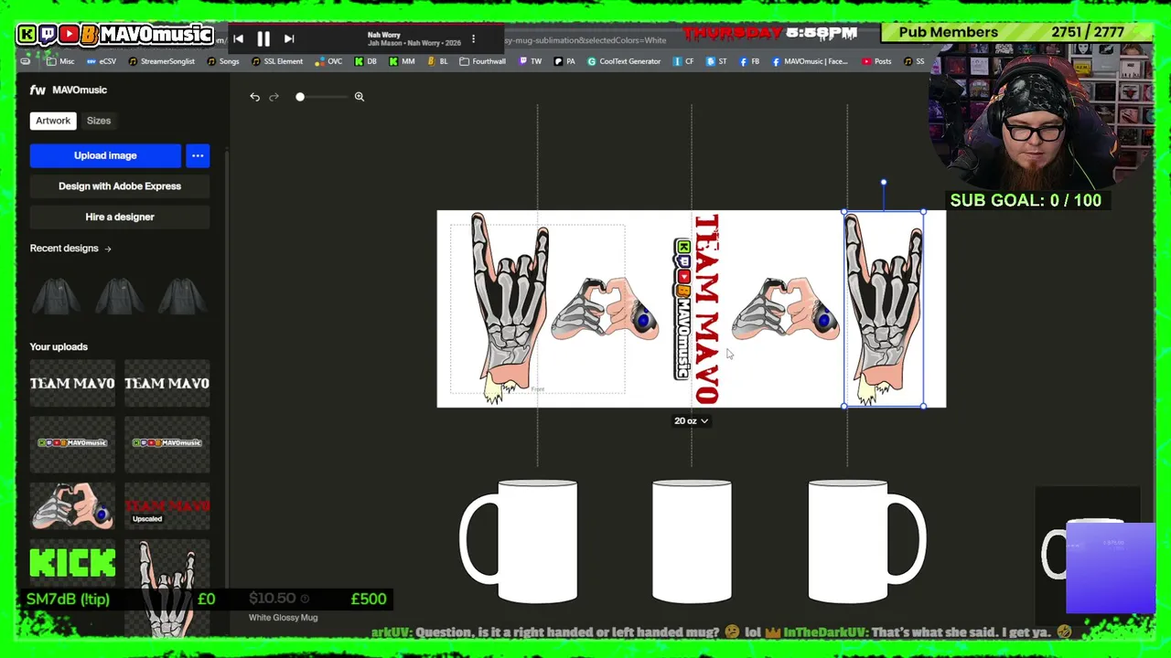Open the CoolText Generator bookmark
1171x658 pixels.
[x=624, y=62]
